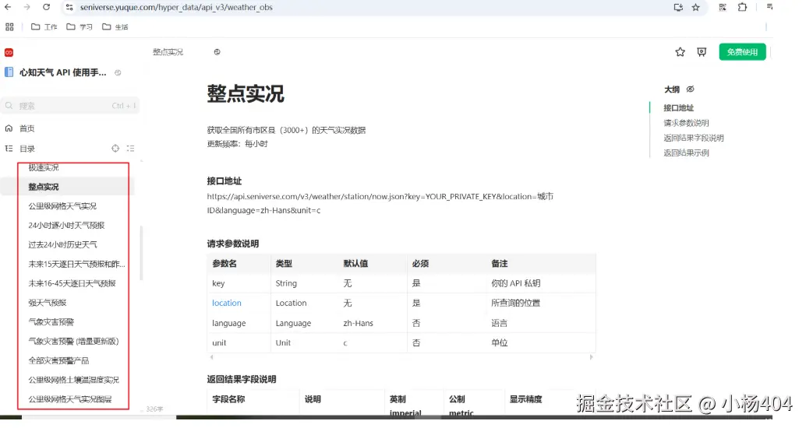Open 气象灾害预警 (增量更新版) document
Viewport: 806px width, 428px height.
(x=73, y=342)
